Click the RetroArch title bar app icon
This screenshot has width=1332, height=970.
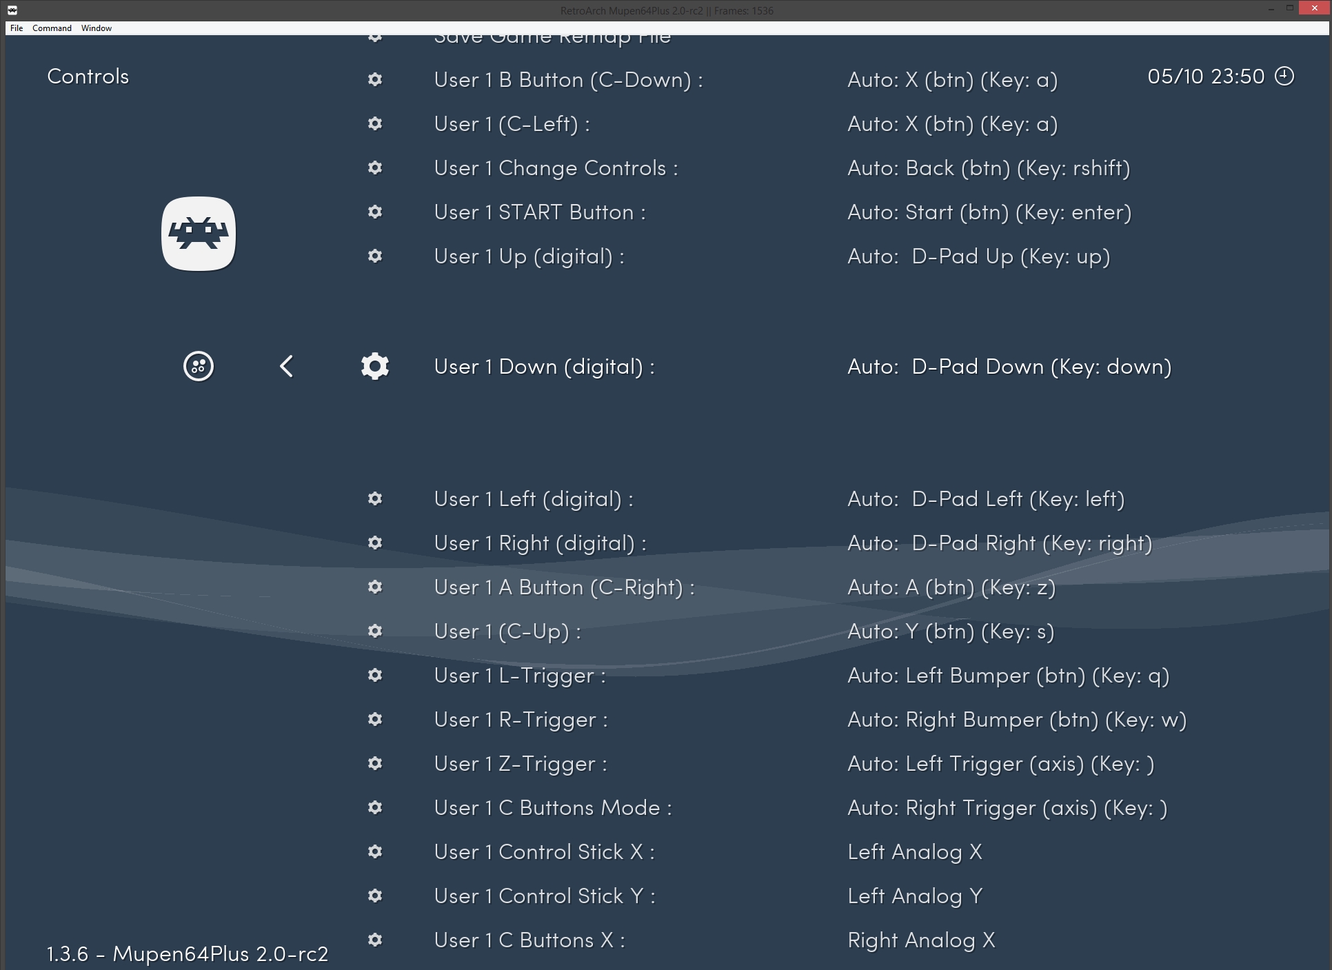(x=12, y=10)
